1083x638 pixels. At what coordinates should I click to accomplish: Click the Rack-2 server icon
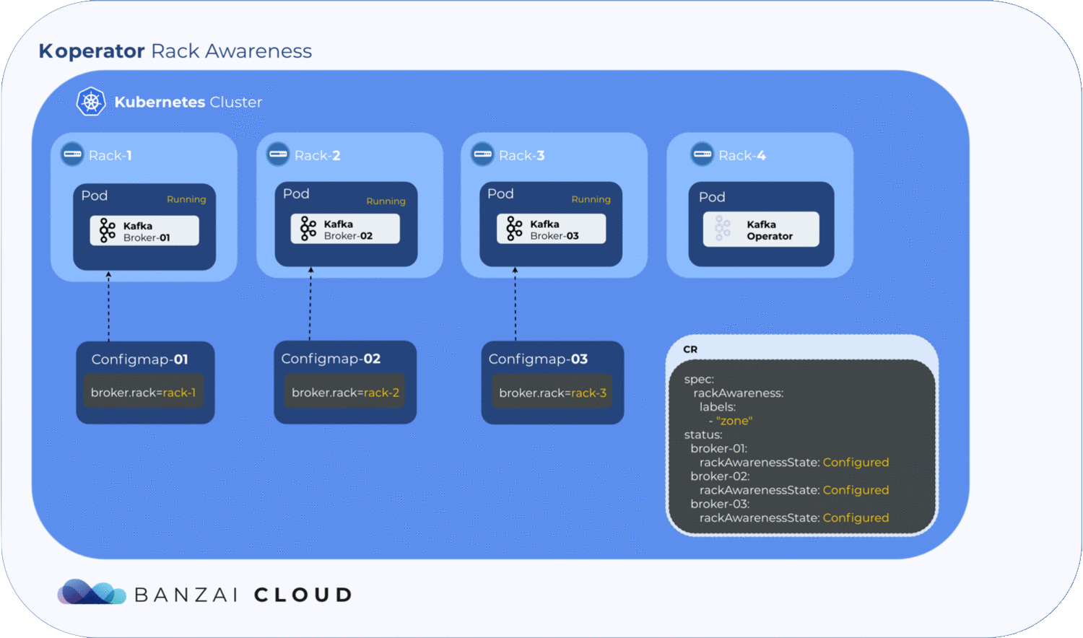pos(278,154)
